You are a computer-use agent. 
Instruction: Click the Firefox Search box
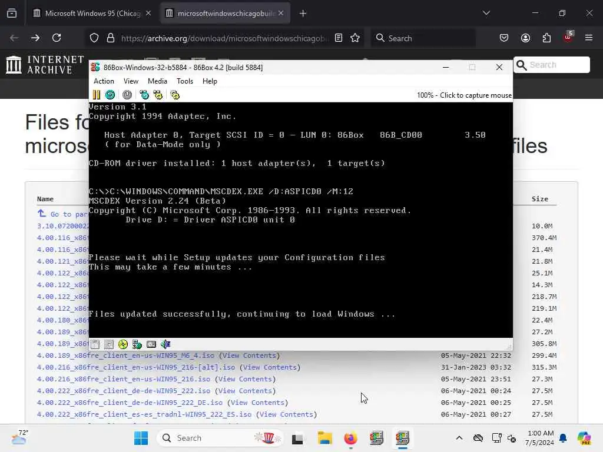[423, 38]
